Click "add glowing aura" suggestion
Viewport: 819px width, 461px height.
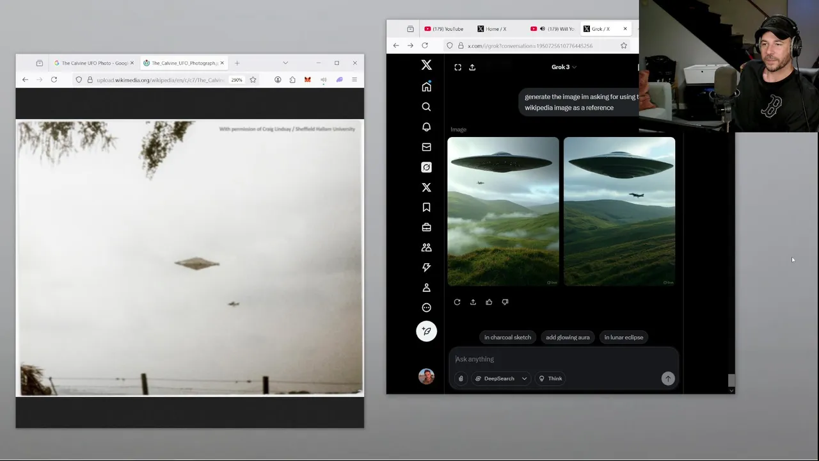point(568,337)
